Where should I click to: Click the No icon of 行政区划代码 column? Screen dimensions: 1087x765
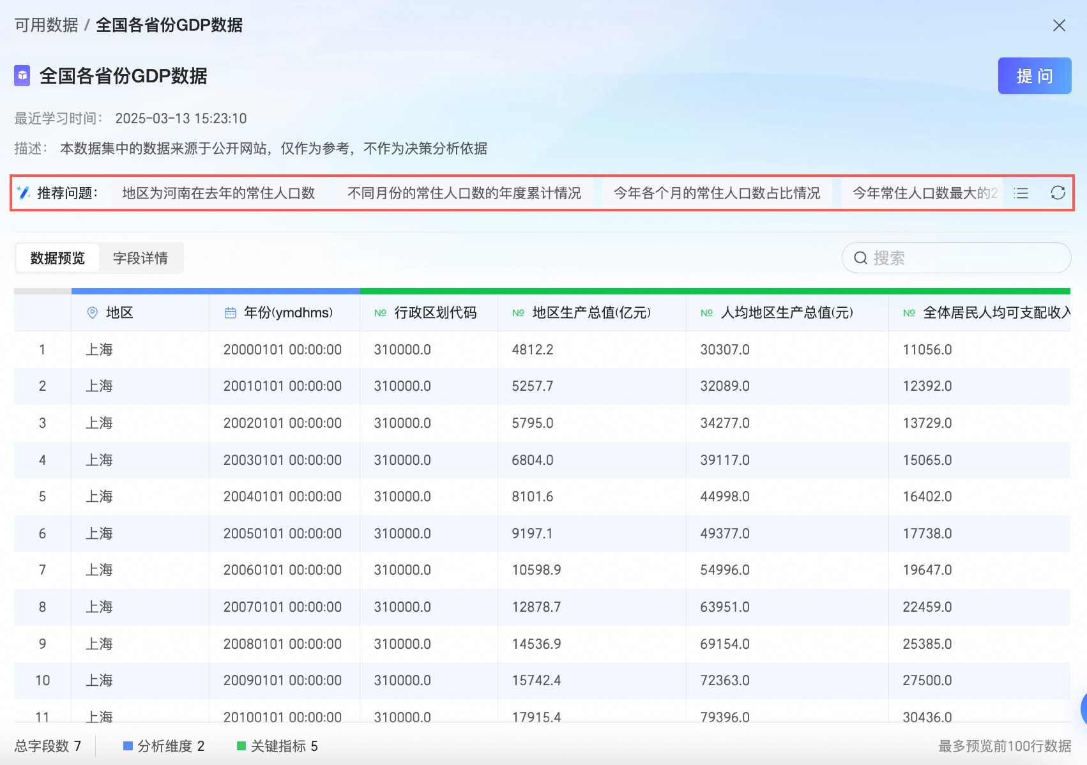(381, 313)
